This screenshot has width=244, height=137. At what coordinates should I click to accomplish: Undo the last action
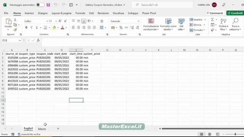55,5
